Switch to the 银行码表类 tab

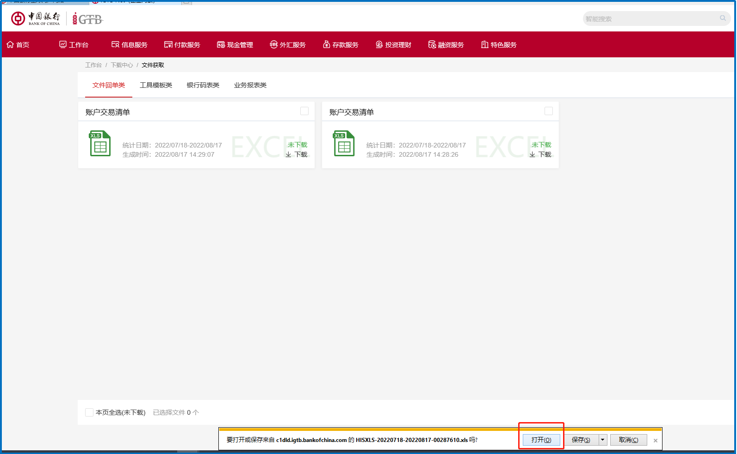(203, 85)
